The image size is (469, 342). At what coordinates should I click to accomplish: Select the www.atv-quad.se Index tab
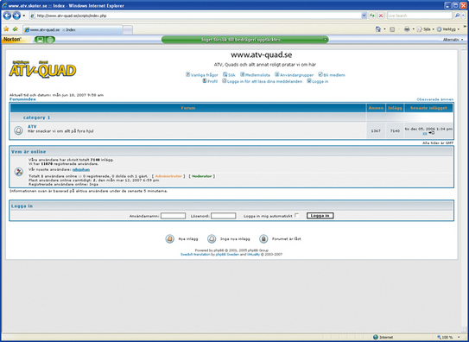(x=73, y=30)
